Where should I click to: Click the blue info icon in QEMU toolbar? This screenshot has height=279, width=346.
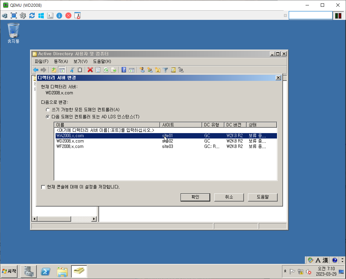[59, 16]
